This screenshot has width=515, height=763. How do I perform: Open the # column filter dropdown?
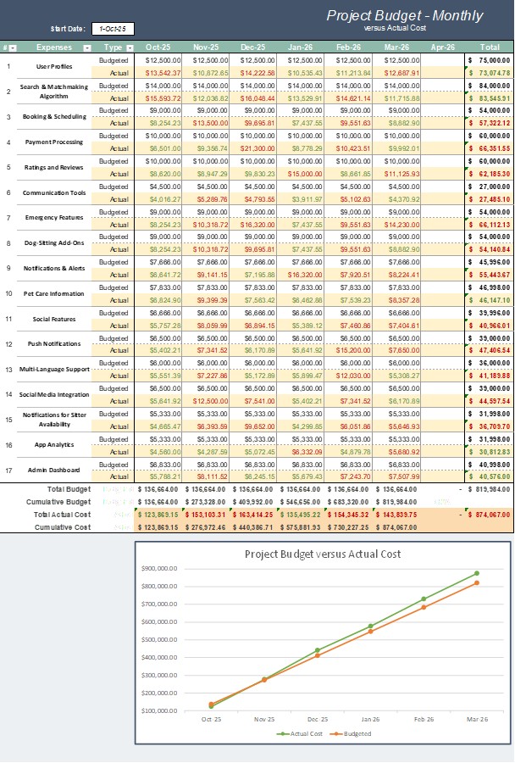(x=13, y=47)
